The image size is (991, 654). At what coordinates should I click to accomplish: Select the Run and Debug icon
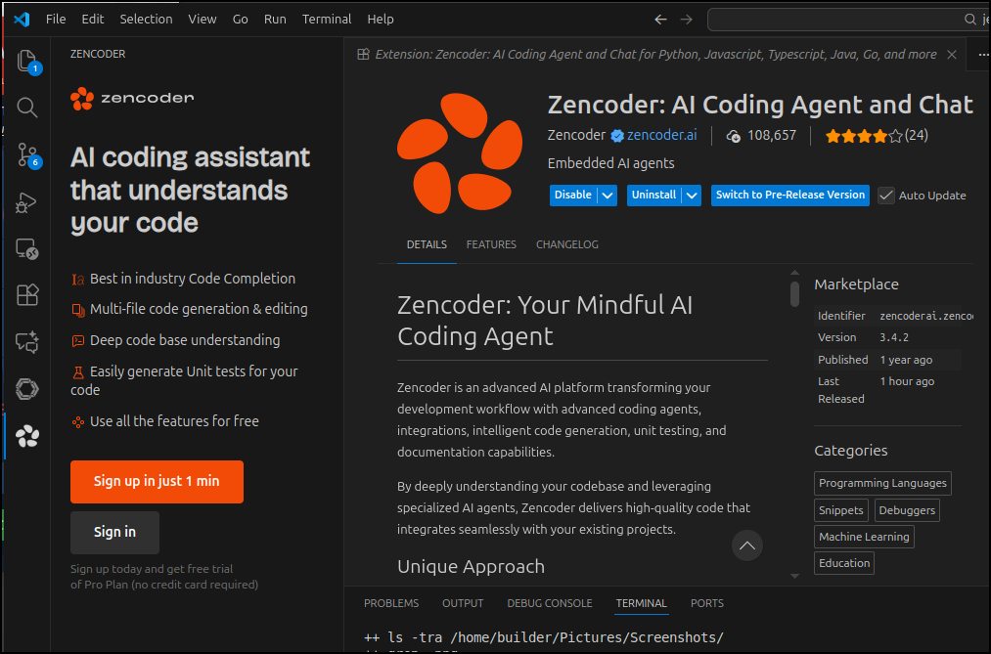pyautogui.click(x=26, y=202)
